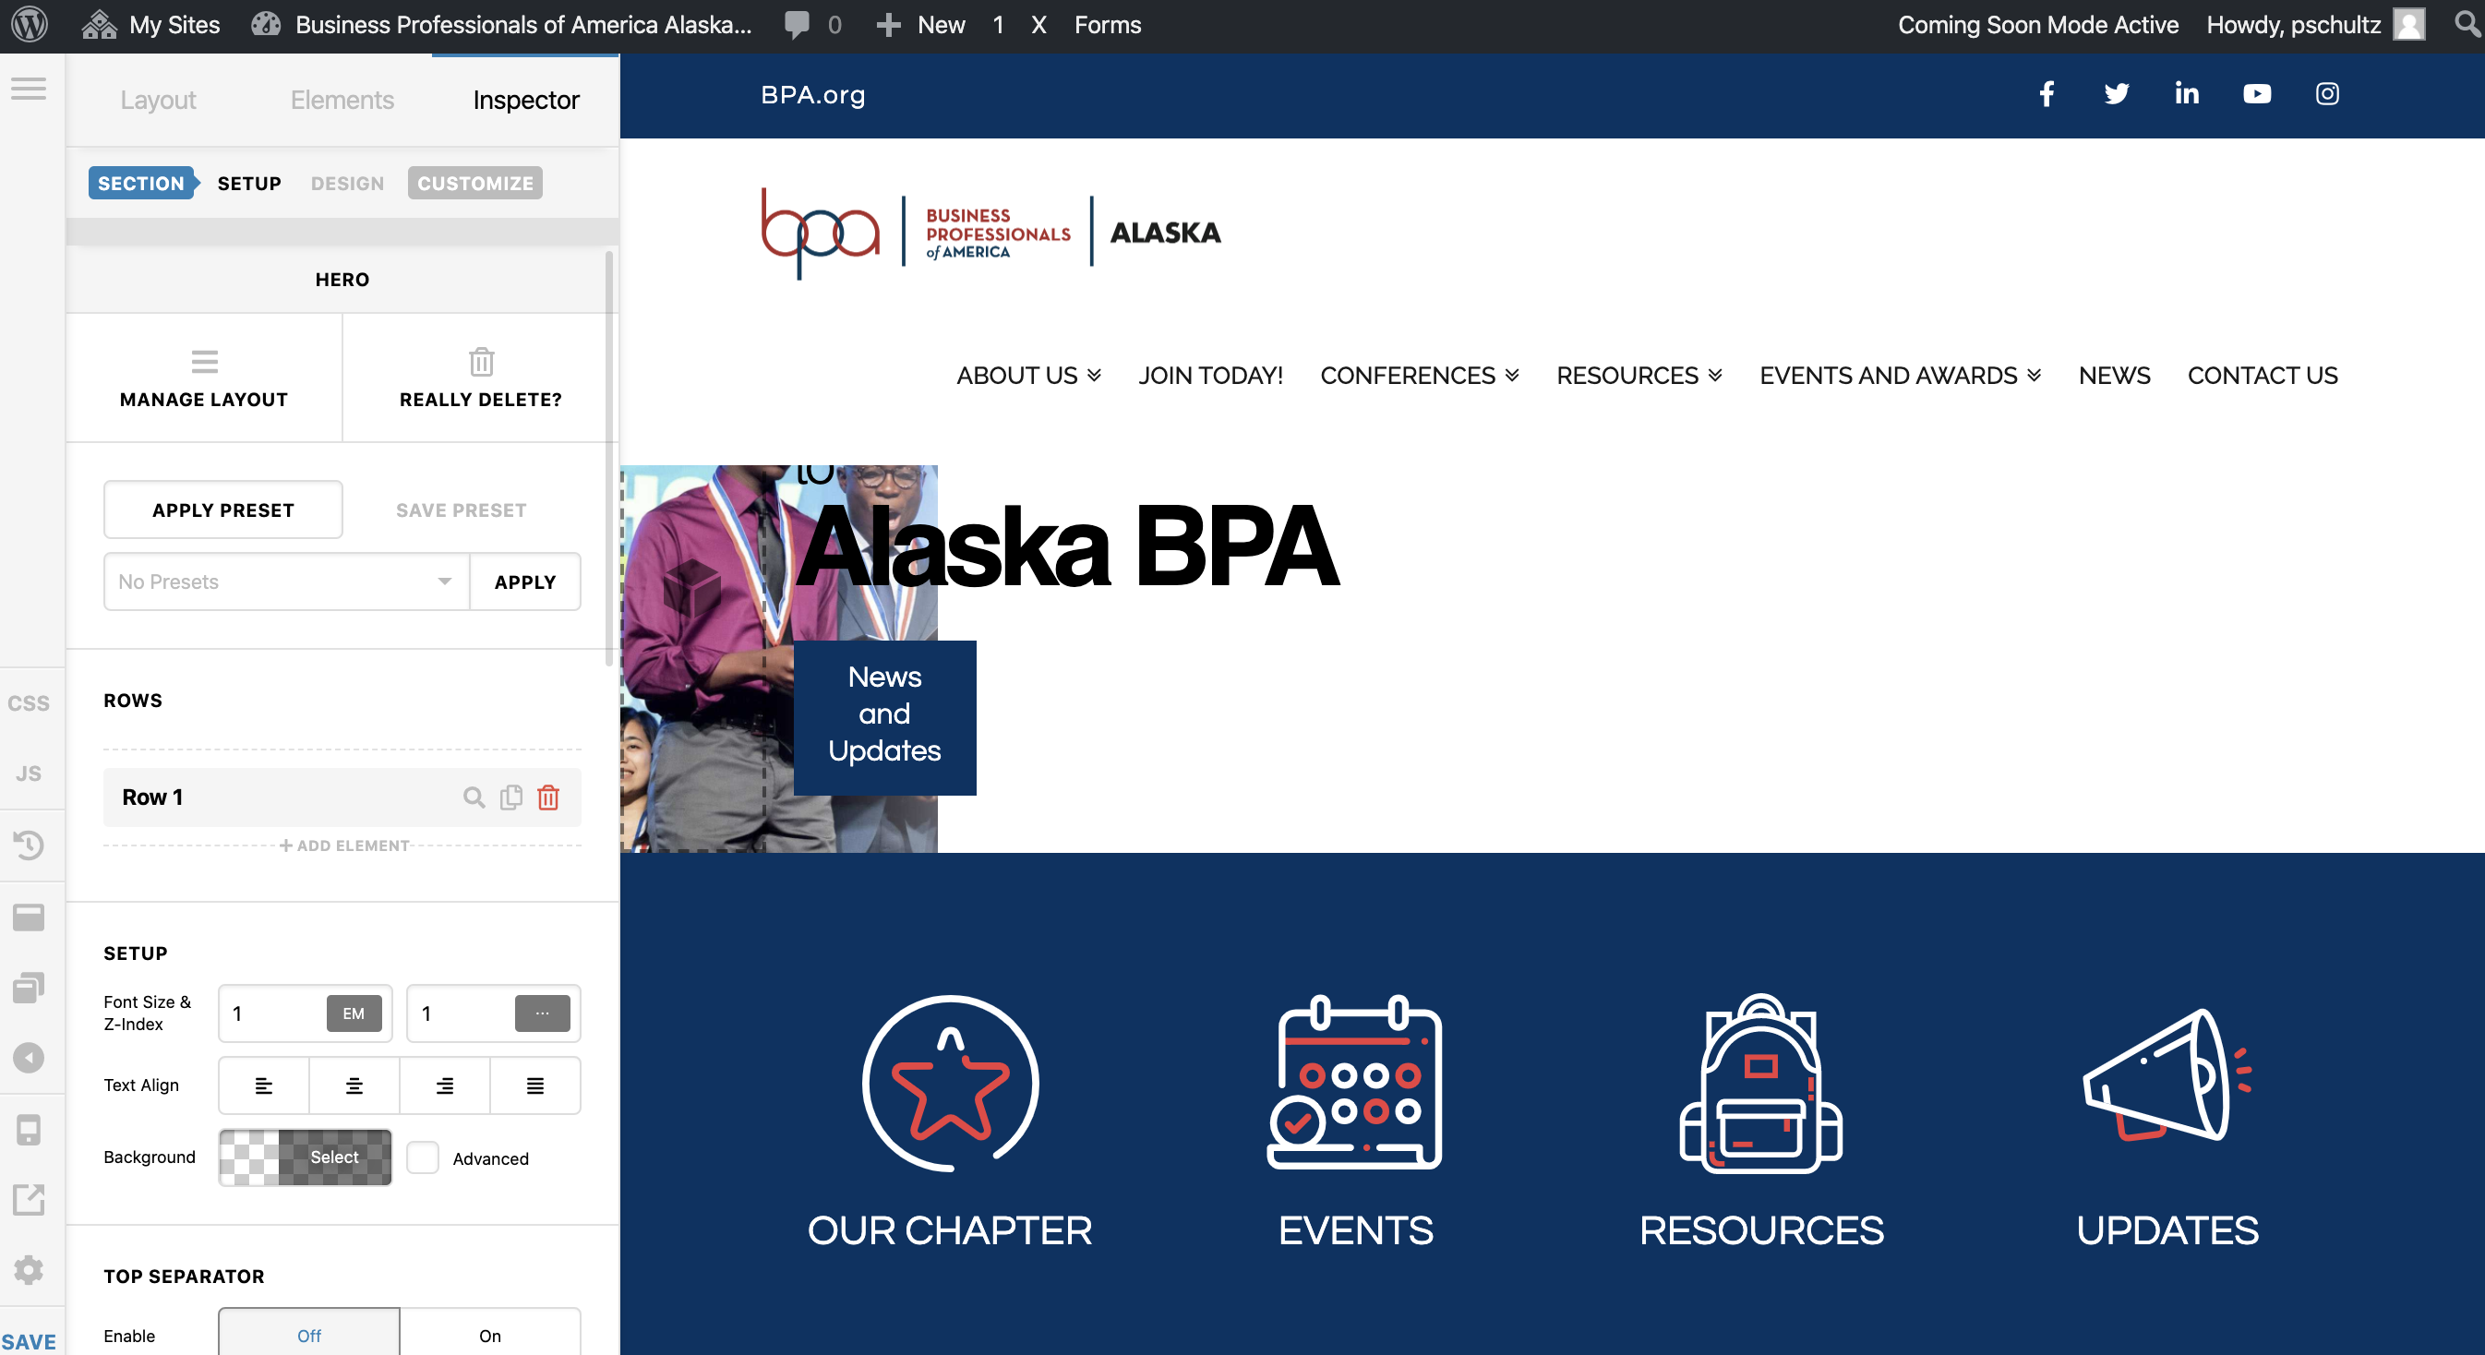Open the YouTube social icon

[x=2257, y=93]
